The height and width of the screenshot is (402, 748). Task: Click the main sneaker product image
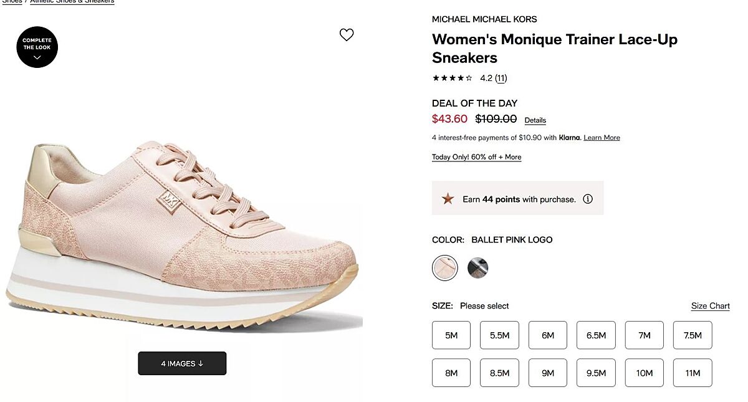[x=187, y=237]
